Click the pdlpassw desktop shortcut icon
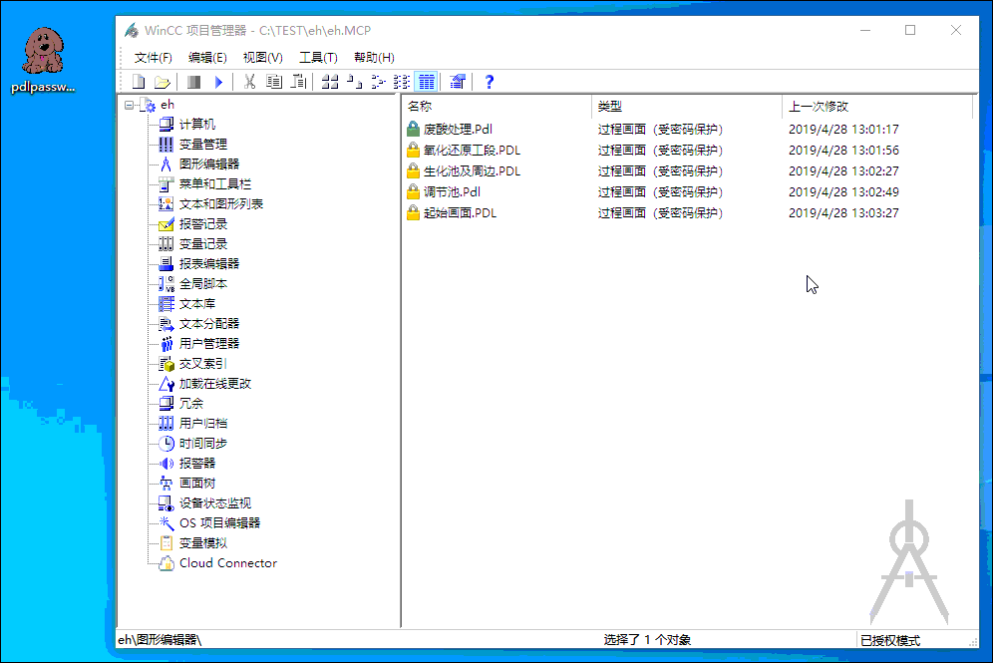 coord(42,50)
